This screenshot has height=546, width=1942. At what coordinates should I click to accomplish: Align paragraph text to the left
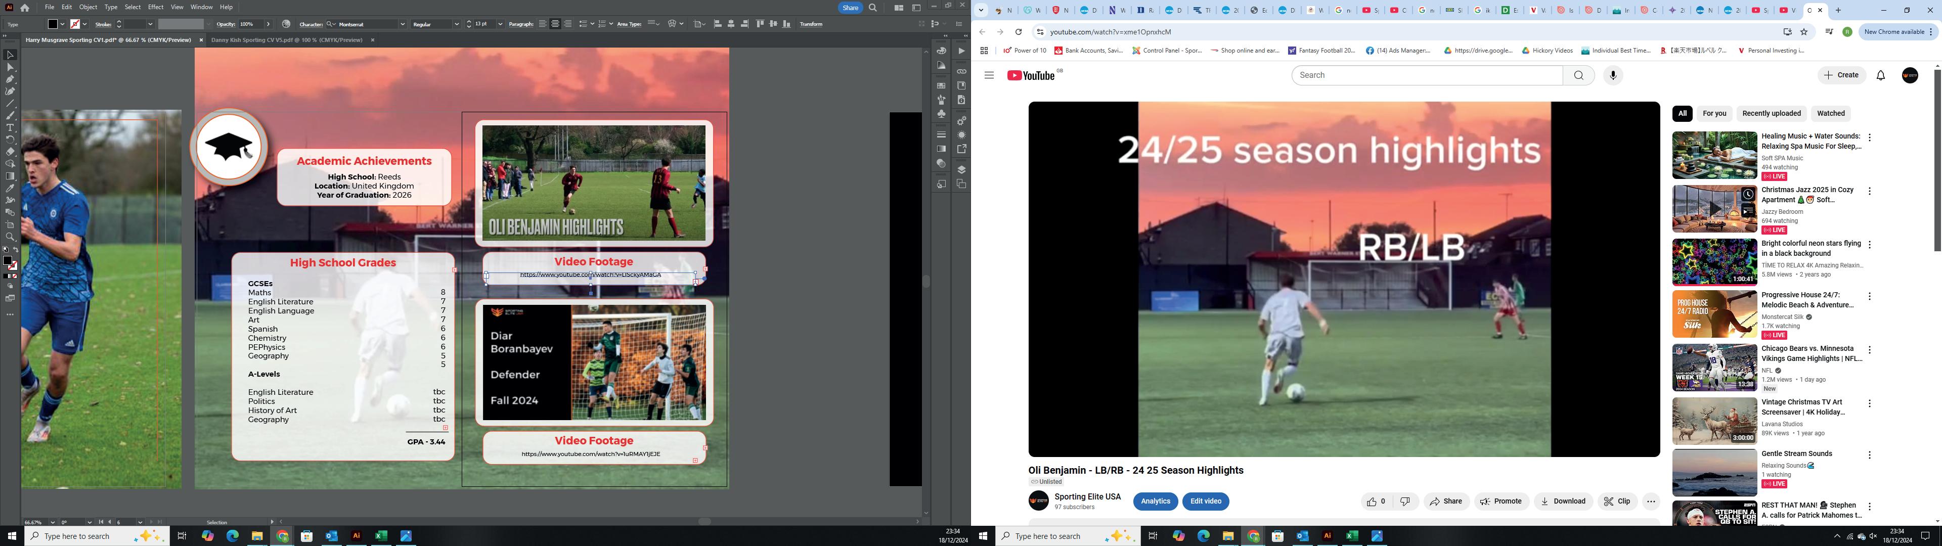(x=543, y=24)
